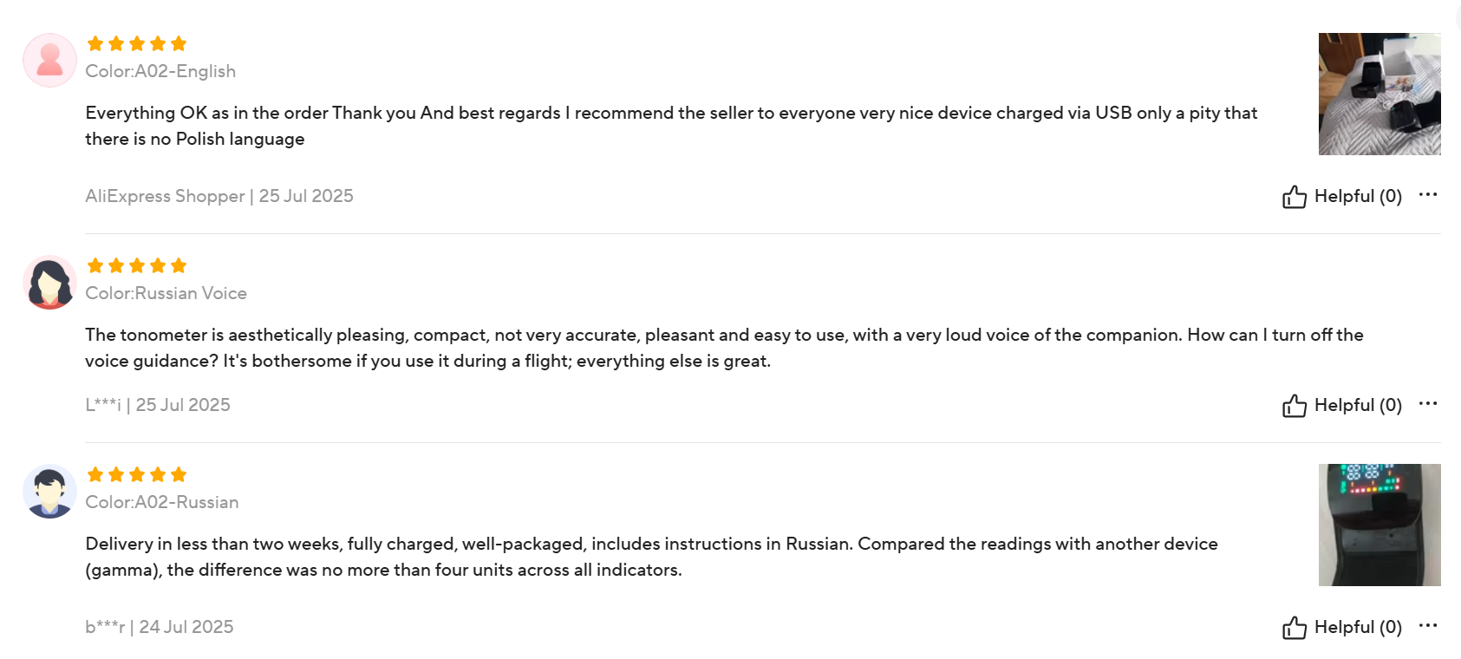Viewport: 1461px width, 659px height.
Task: Open more options on AliExpress Shopper review
Action: (1427, 194)
